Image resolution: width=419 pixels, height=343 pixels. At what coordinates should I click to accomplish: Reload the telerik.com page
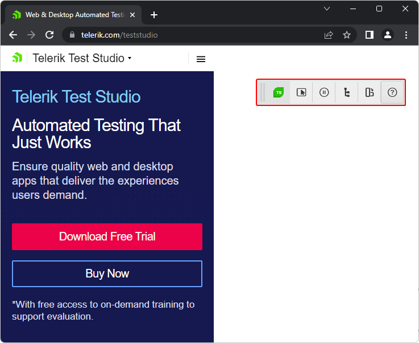49,35
